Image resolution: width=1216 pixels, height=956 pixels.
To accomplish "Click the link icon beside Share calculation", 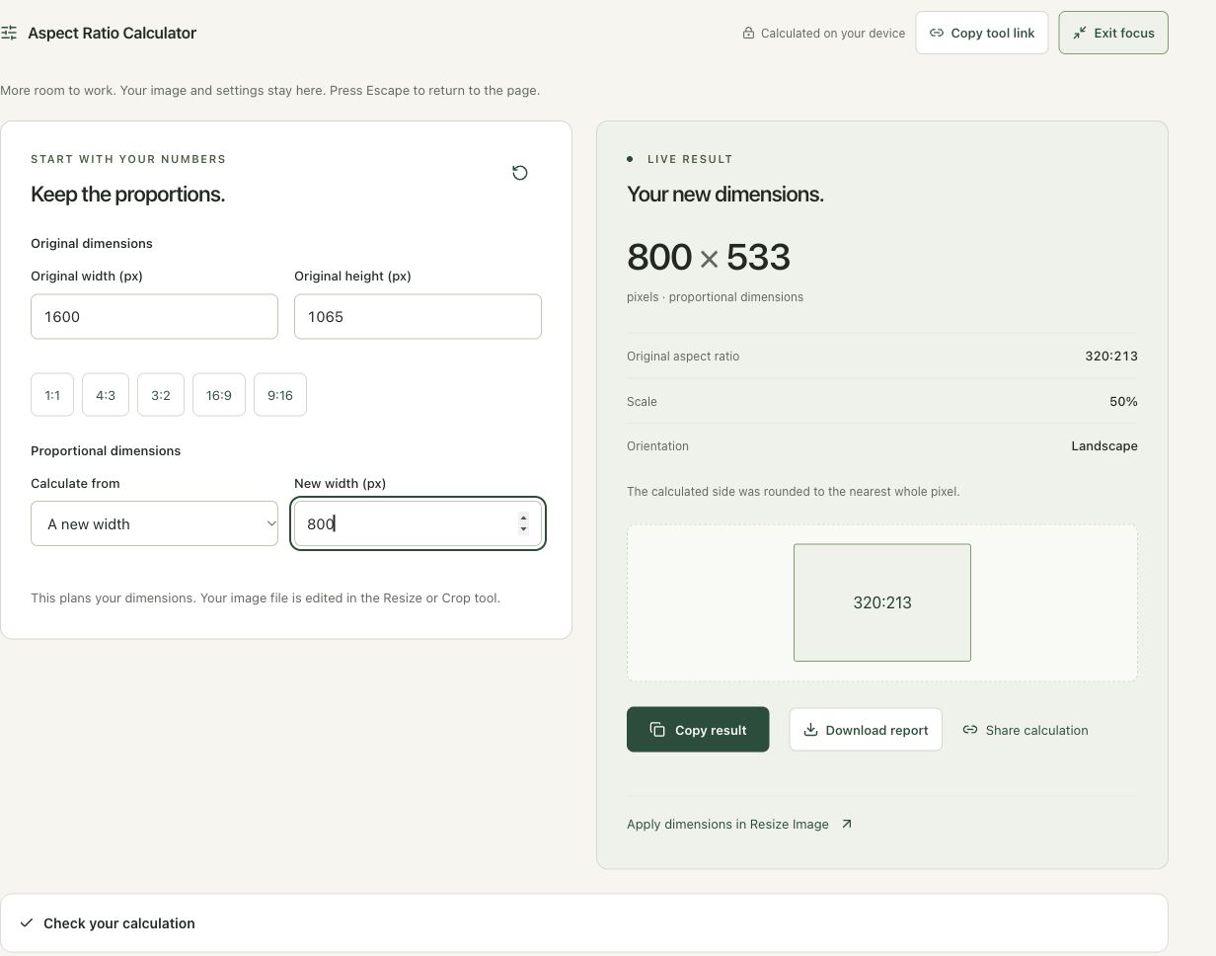I will [970, 730].
